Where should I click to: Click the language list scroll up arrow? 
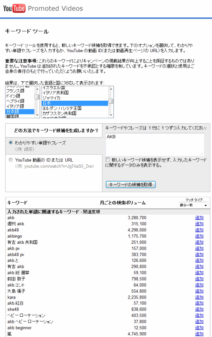pos(37,89)
